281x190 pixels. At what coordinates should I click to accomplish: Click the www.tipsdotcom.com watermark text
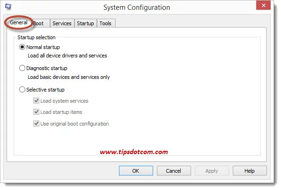tap(134, 152)
